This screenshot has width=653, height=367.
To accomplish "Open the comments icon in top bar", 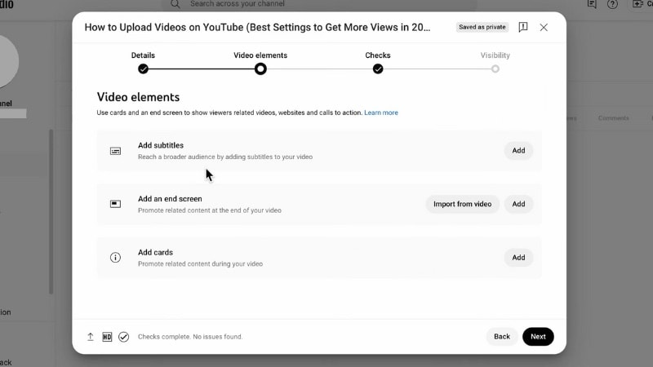I will (x=592, y=4).
